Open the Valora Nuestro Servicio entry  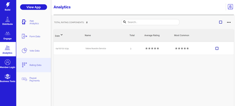coord(96,48)
